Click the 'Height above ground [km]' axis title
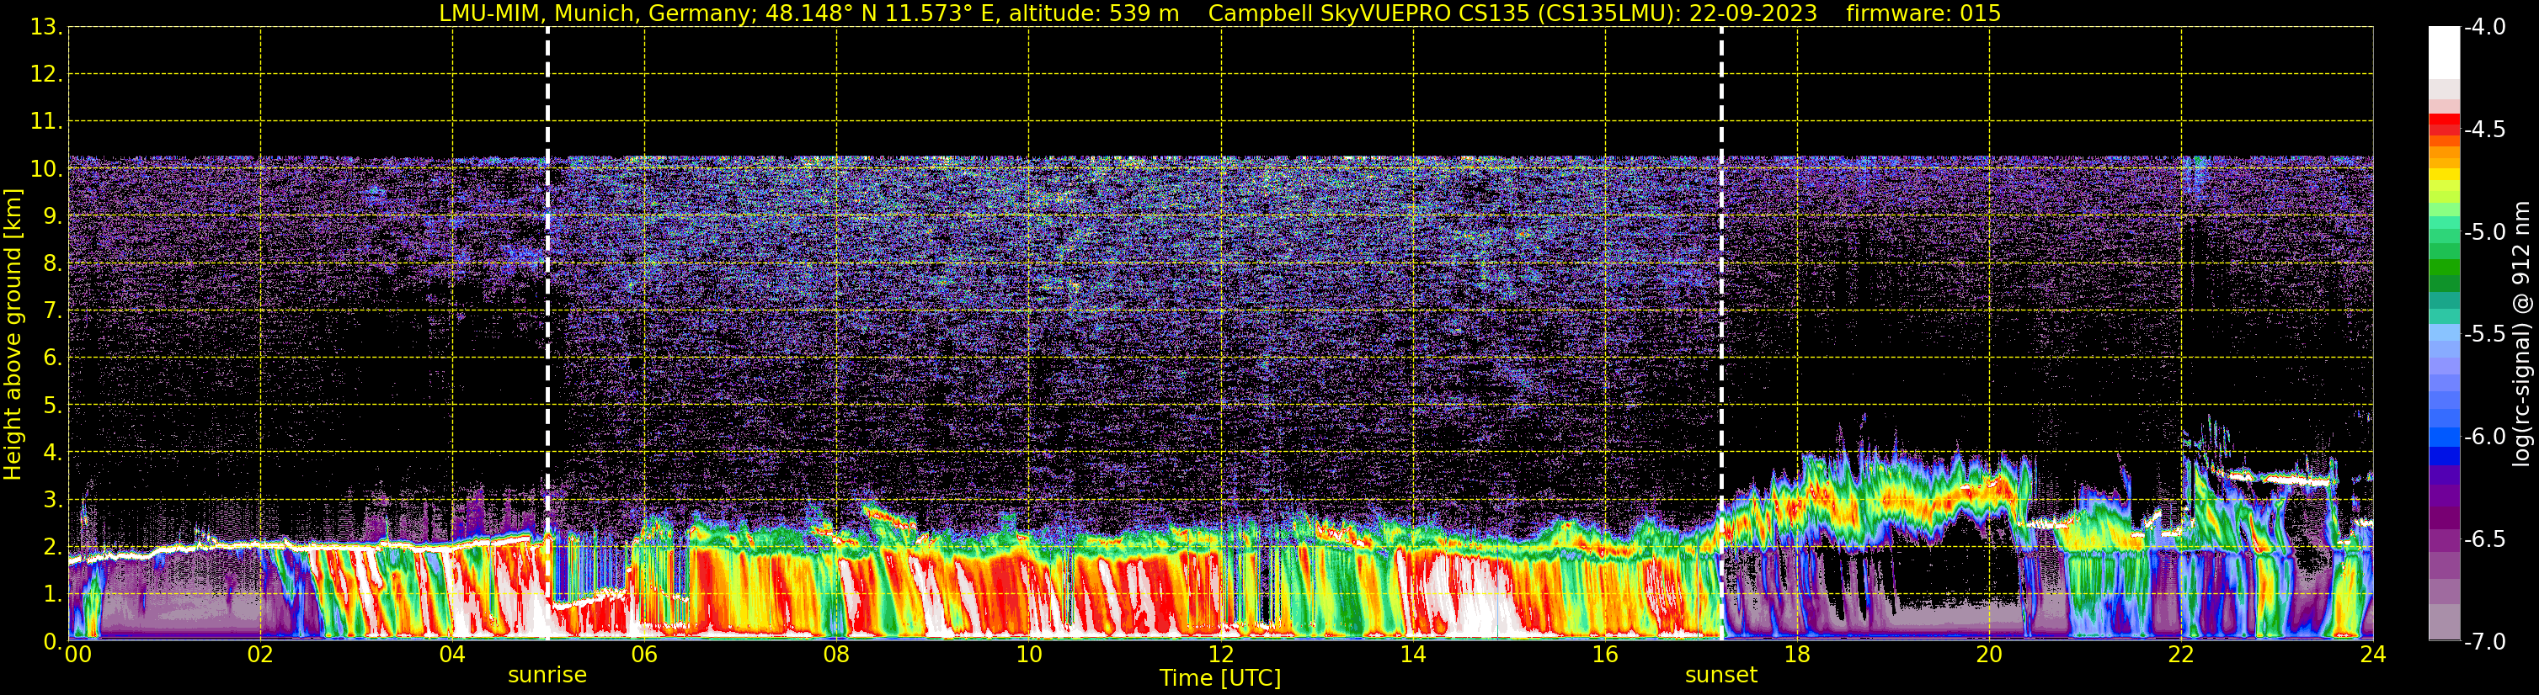This screenshot has width=2539, height=695. click(x=13, y=334)
